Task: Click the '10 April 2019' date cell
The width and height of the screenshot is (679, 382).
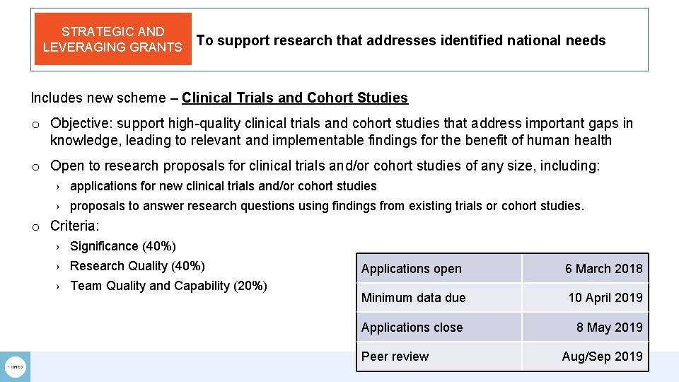Action: click(x=586, y=298)
